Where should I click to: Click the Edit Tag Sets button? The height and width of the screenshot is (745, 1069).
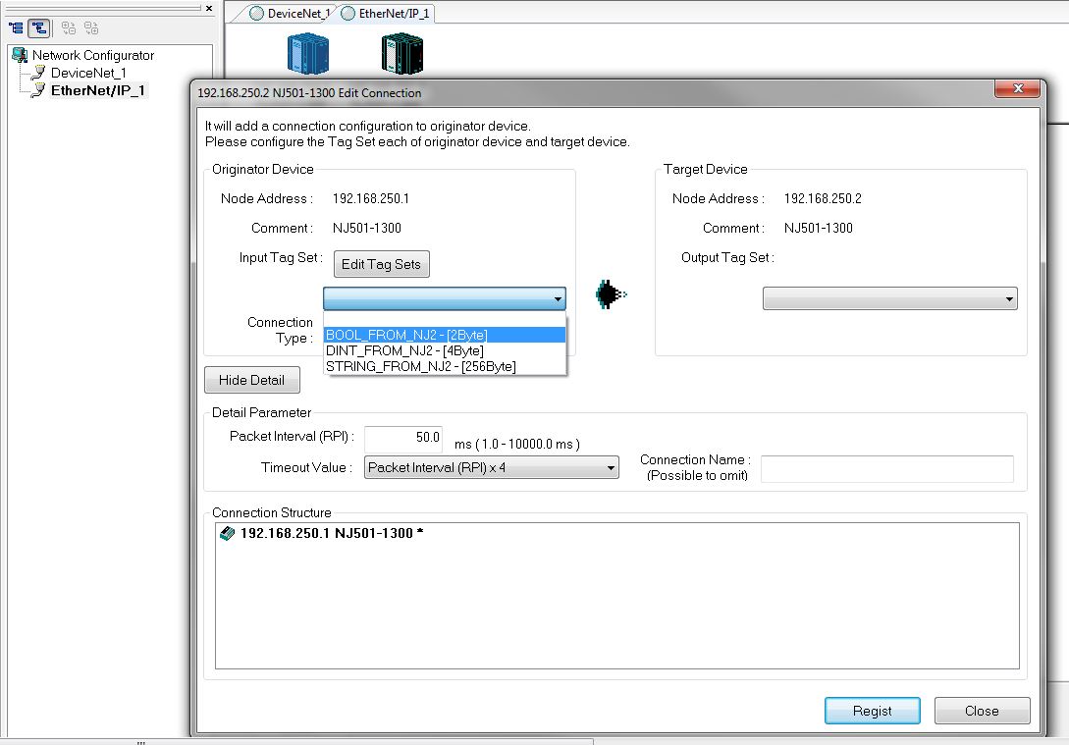coord(381,264)
